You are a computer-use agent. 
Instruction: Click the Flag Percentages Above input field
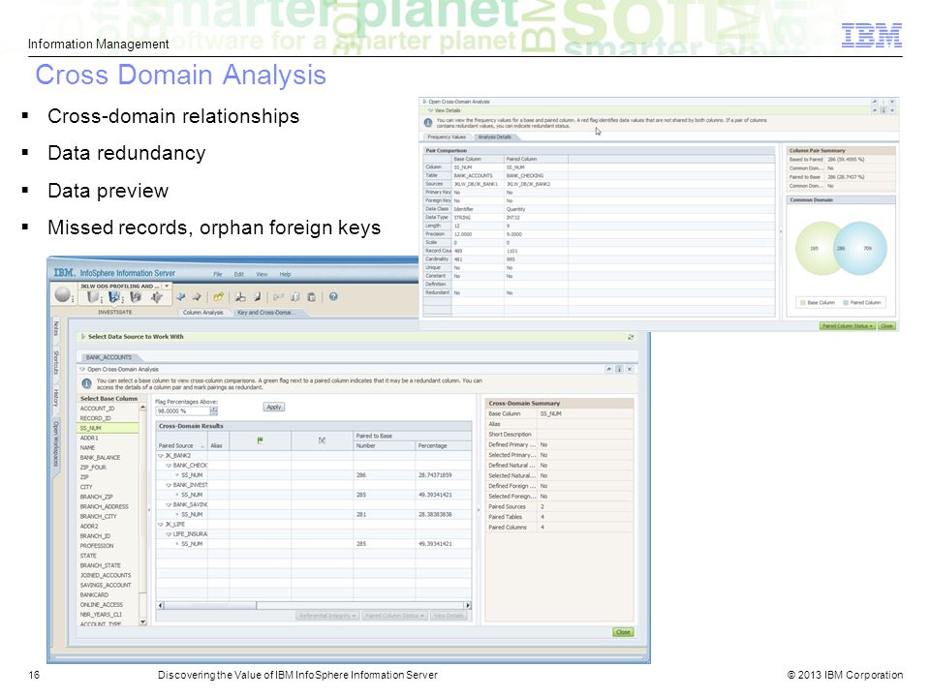tap(182, 410)
